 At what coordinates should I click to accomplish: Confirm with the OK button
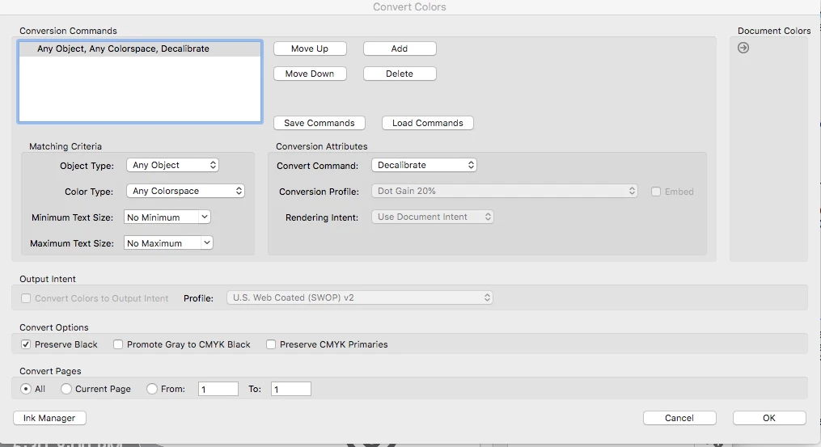769,418
